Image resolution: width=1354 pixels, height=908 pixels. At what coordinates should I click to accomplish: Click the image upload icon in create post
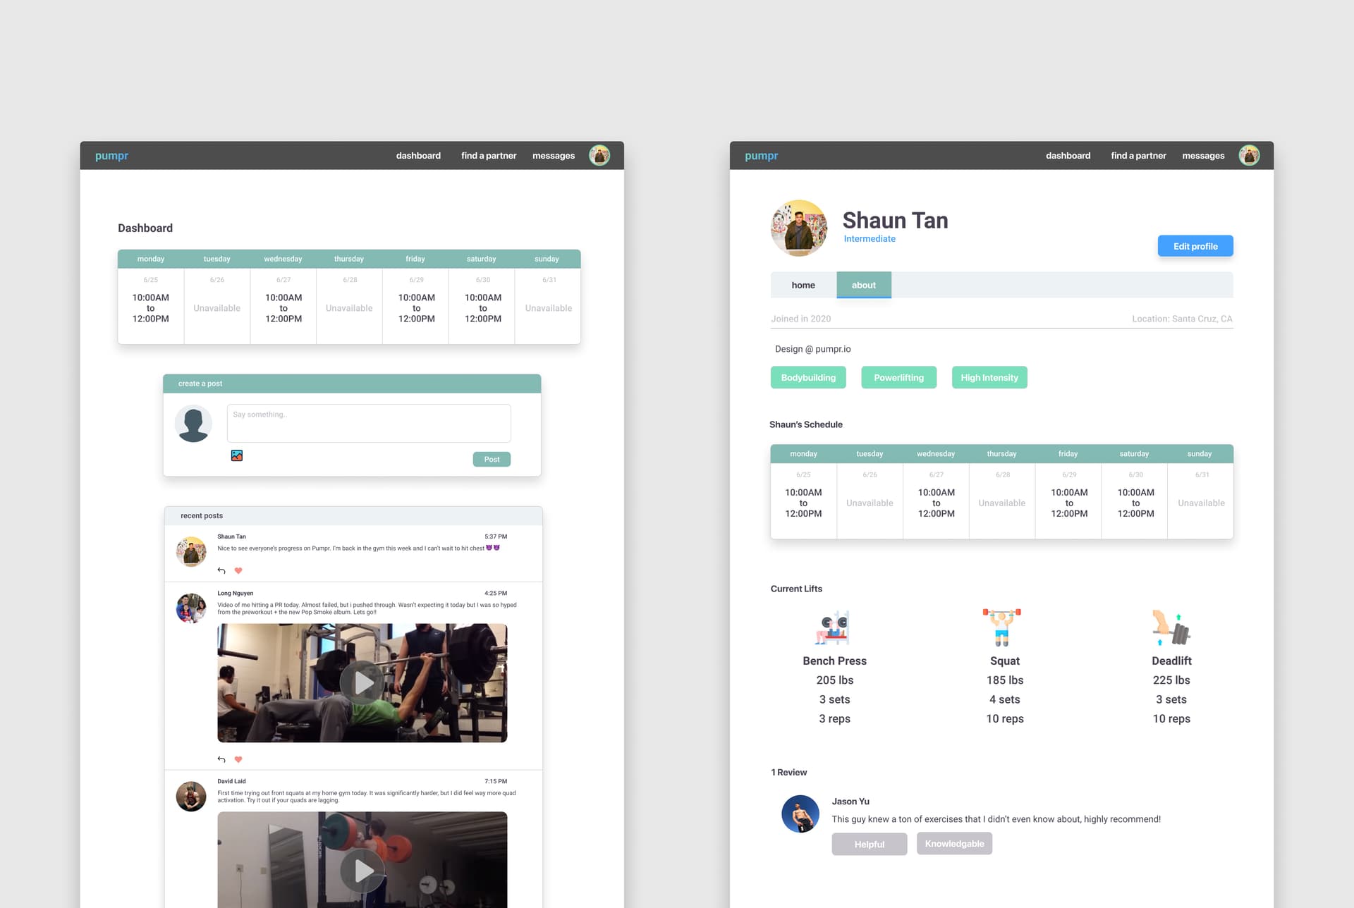pyautogui.click(x=237, y=455)
